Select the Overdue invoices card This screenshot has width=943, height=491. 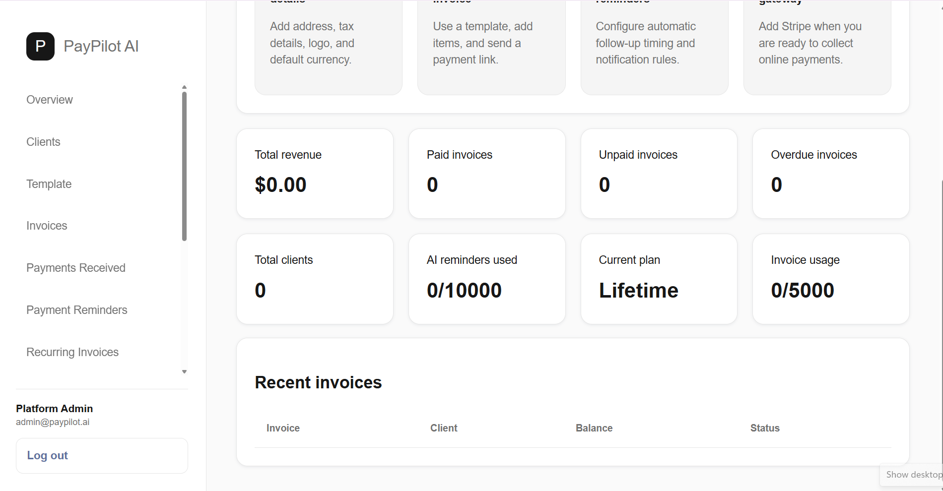click(831, 174)
